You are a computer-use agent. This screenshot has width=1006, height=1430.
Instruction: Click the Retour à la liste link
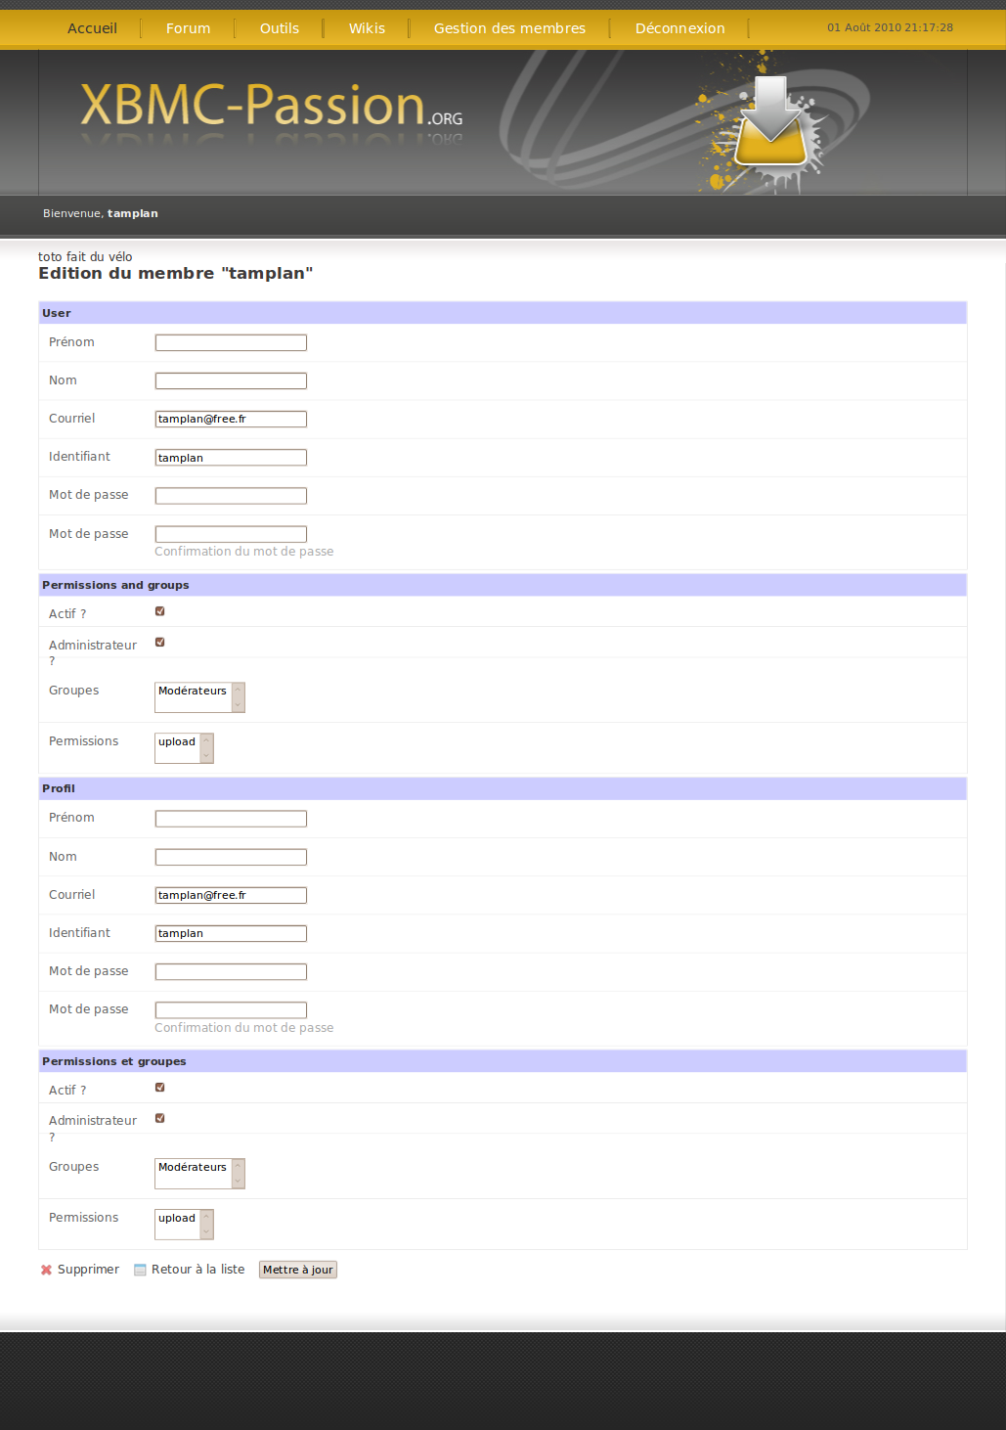click(197, 1270)
